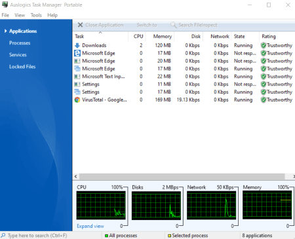Click the 20 MB memory value
Image resolution: width=295 pixels, height=239 pixels.
click(164, 61)
